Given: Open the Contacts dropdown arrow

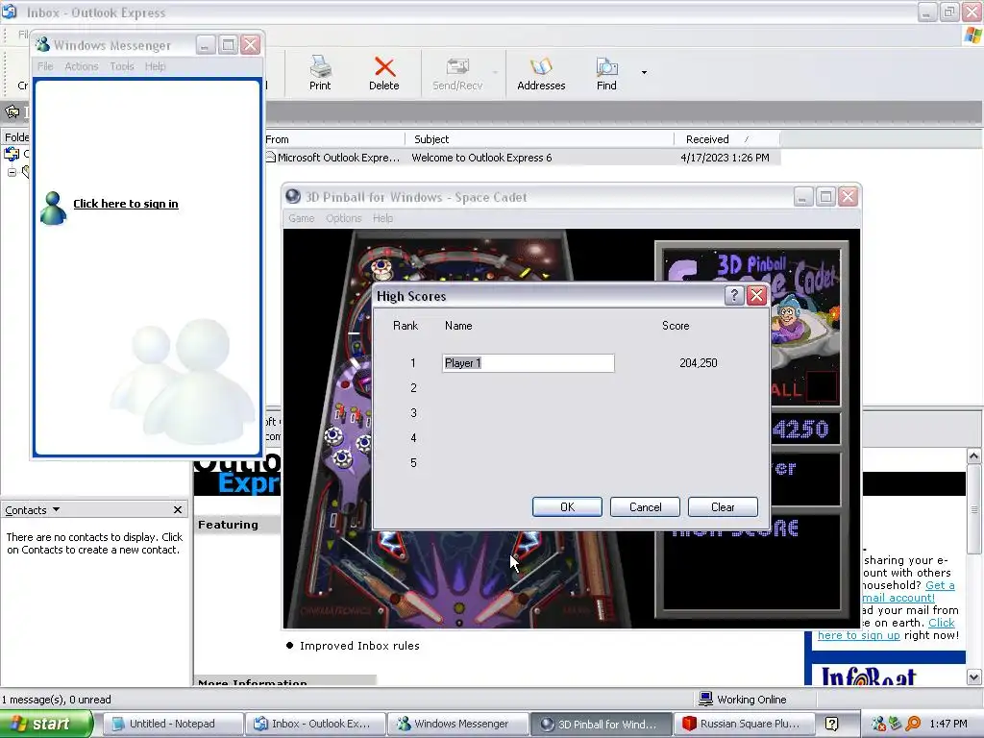Looking at the screenshot, I should [x=57, y=509].
